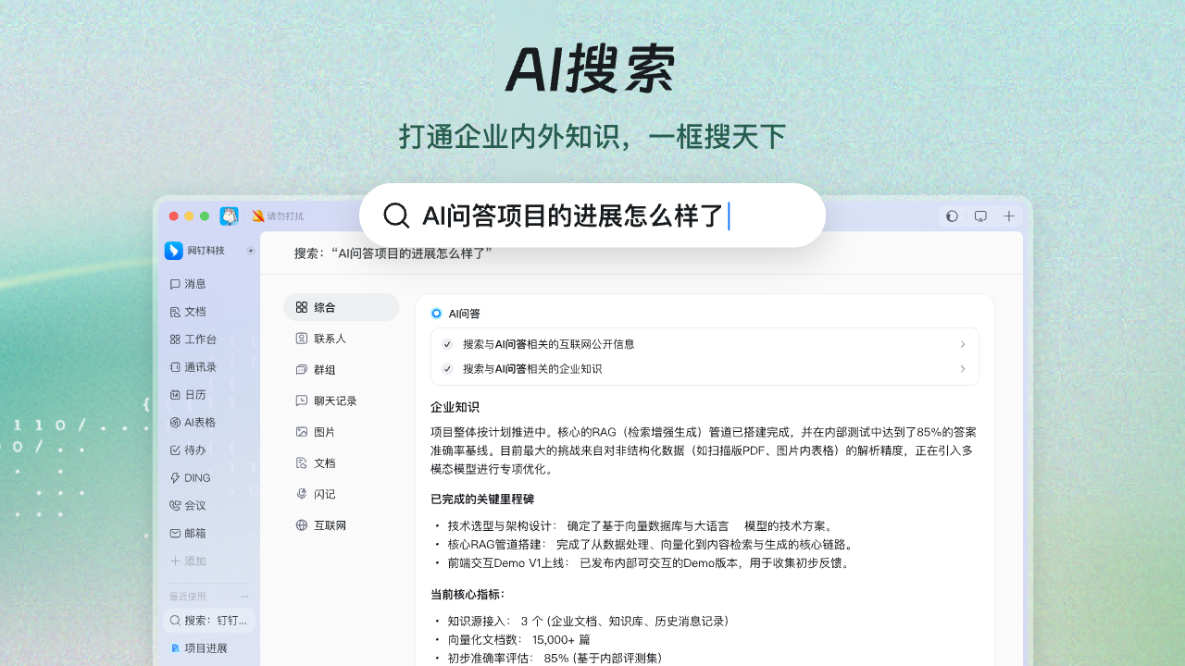Click the DingTalk avatar icon in title bar
The height and width of the screenshot is (666, 1185).
click(230, 216)
